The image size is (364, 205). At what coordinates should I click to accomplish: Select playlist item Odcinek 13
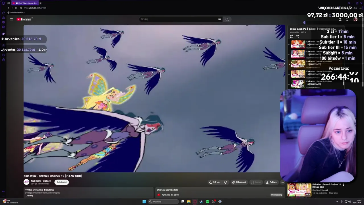click(x=316, y=74)
